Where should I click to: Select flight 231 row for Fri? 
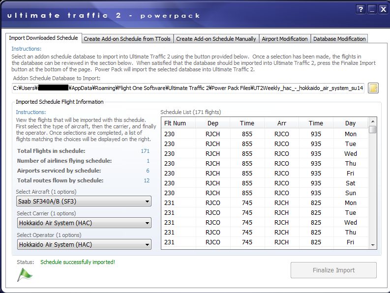(x=265, y=242)
